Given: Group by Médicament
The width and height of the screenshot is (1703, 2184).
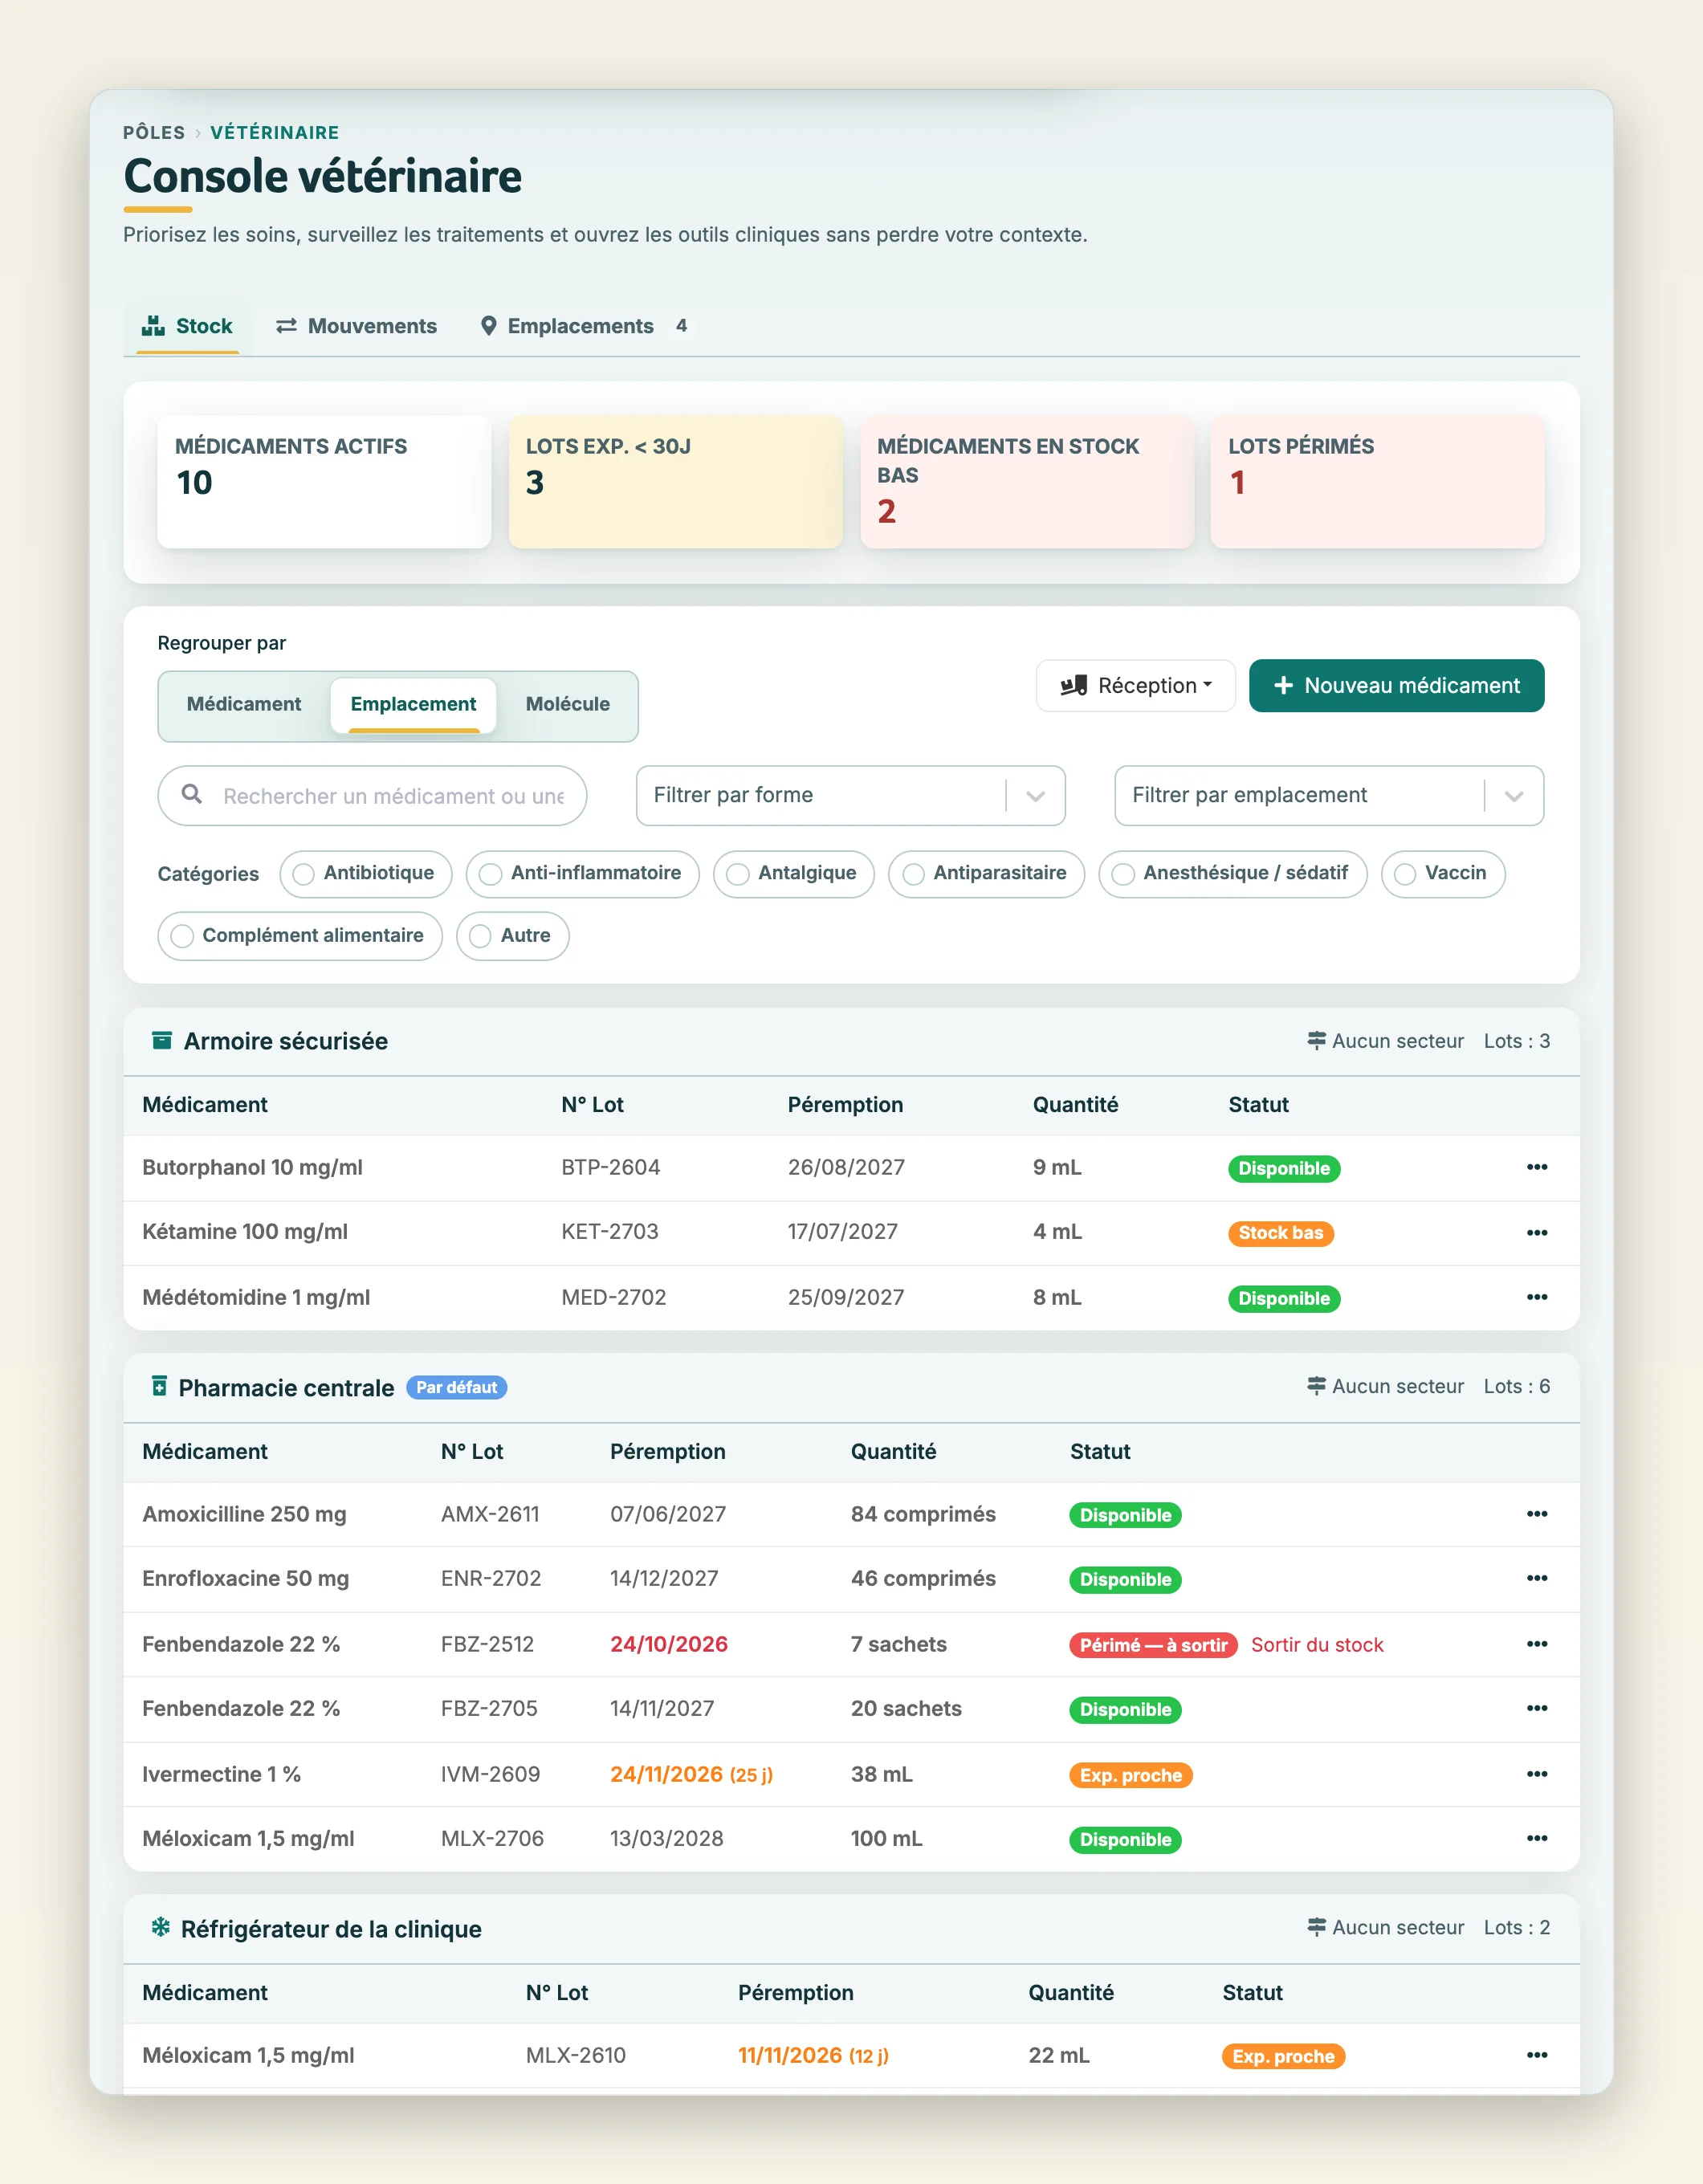Looking at the screenshot, I should (244, 704).
